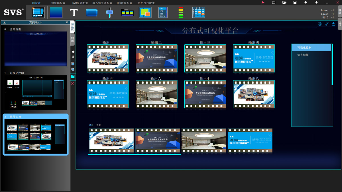Viewport: 342px width, 192px height.
Task: Click the open folder icon
Action: click(x=284, y=3)
